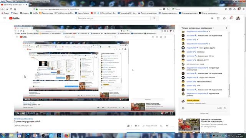This screenshot has width=246, height=138.
Task: Open the YouTube create video camera icon
Action: (212, 18)
